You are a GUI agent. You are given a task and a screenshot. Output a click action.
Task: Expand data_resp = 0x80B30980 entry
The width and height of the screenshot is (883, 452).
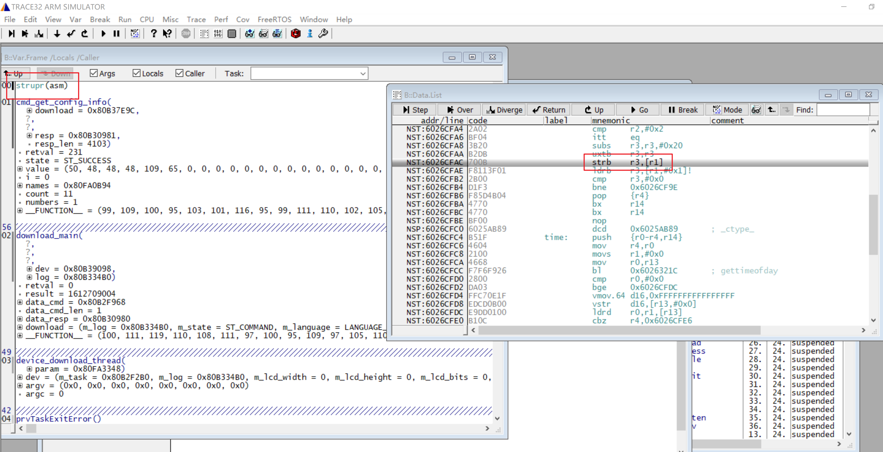click(20, 319)
